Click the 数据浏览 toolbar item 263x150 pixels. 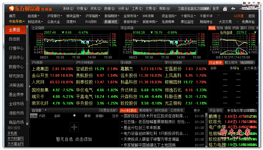point(111,22)
